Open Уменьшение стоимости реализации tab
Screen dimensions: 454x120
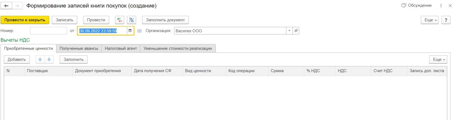[x=178, y=49]
